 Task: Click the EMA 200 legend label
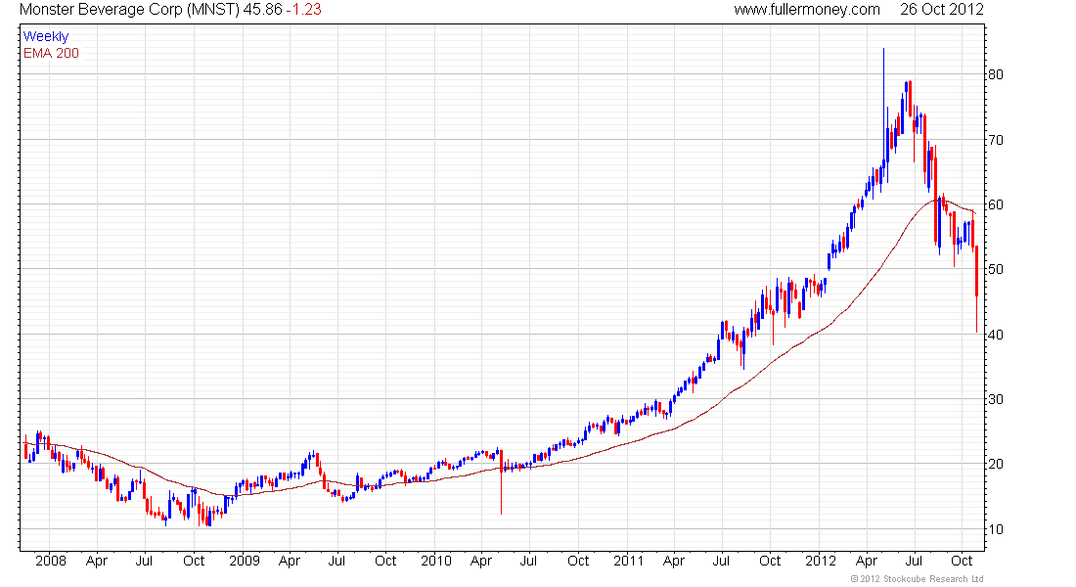point(51,54)
